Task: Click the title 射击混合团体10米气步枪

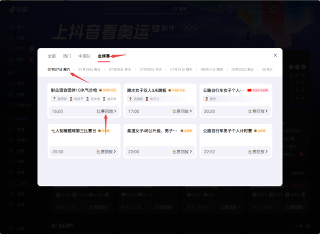Action: pyautogui.click(x=74, y=90)
